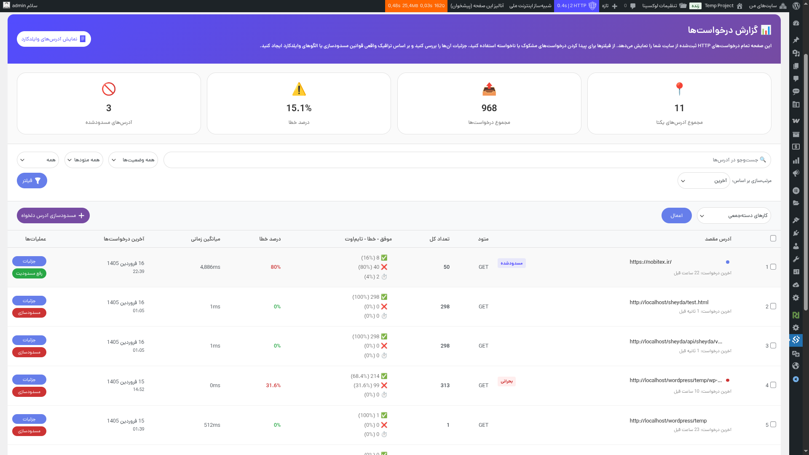Click the آدرس‌های مسدودشده stat card
This screenshot has width=809, height=455.
(109, 104)
